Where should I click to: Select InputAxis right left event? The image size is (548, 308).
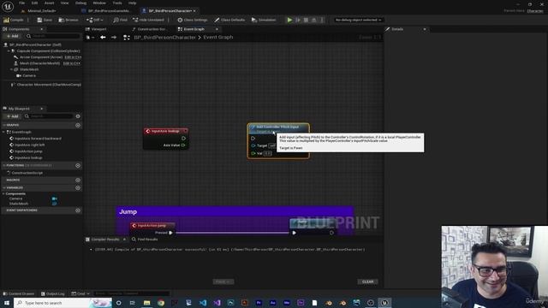click(29, 145)
